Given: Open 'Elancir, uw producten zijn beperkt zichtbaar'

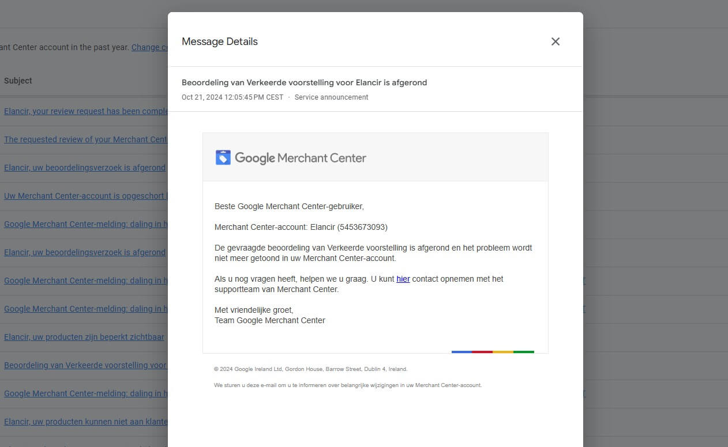Looking at the screenshot, I should point(84,337).
